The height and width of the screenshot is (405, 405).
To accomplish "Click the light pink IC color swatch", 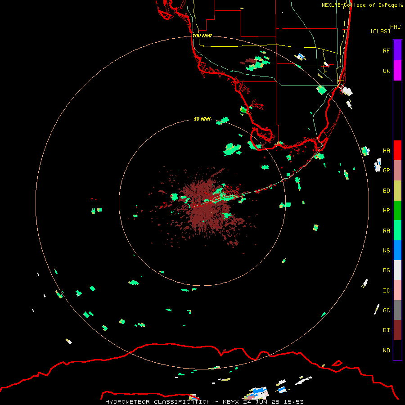I will coord(397,290).
